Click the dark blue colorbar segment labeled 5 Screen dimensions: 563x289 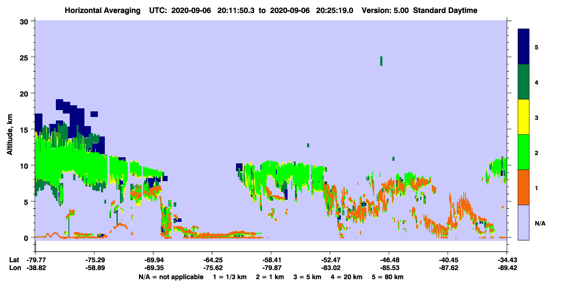[524, 47]
